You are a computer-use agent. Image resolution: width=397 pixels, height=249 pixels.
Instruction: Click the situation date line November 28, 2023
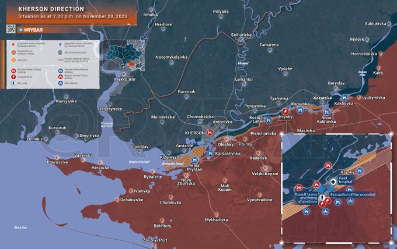pos(72,16)
